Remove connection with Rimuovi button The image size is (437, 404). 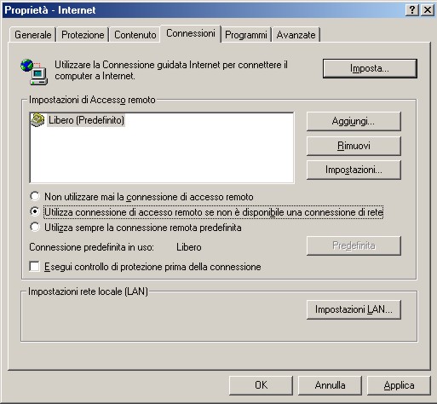[354, 146]
